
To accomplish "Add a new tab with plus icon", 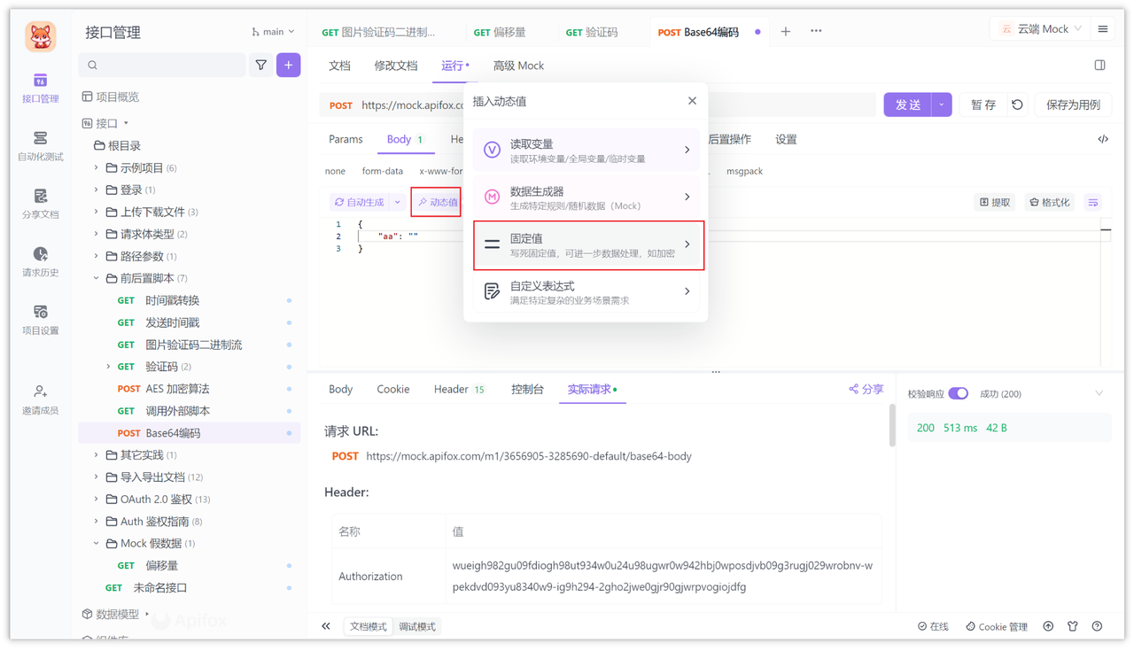I will click(x=785, y=32).
